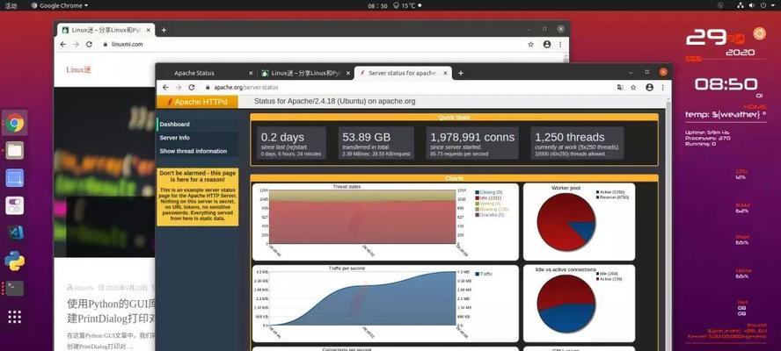Click the 53.89 GB stat box

tap(376, 143)
